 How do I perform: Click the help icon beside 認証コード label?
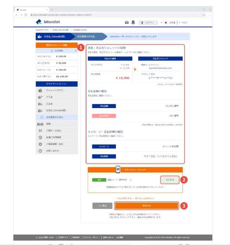[x=131, y=180]
